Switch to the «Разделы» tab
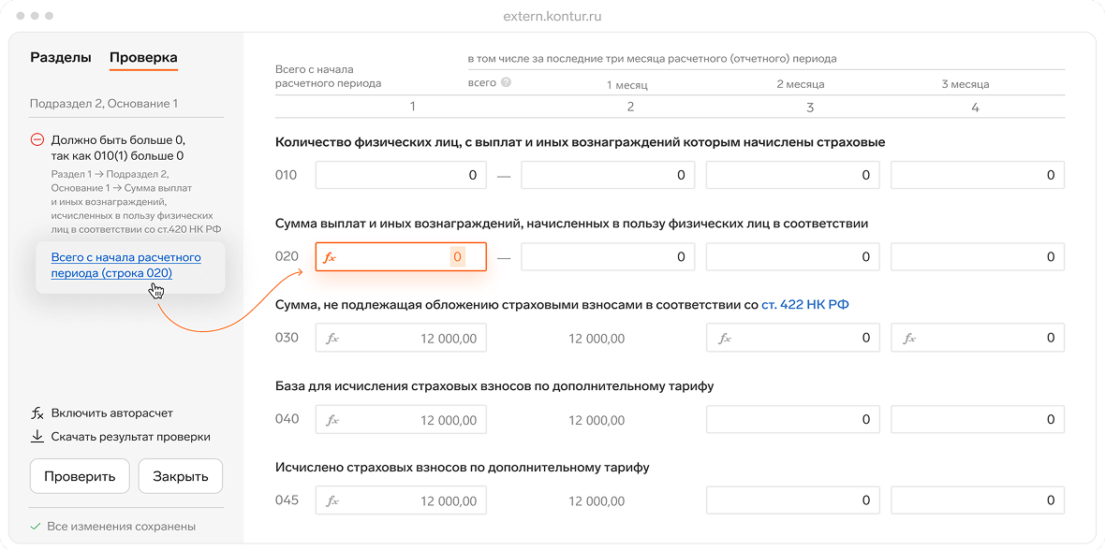The height and width of the screenshot is (550, 1105). point(61,57)
